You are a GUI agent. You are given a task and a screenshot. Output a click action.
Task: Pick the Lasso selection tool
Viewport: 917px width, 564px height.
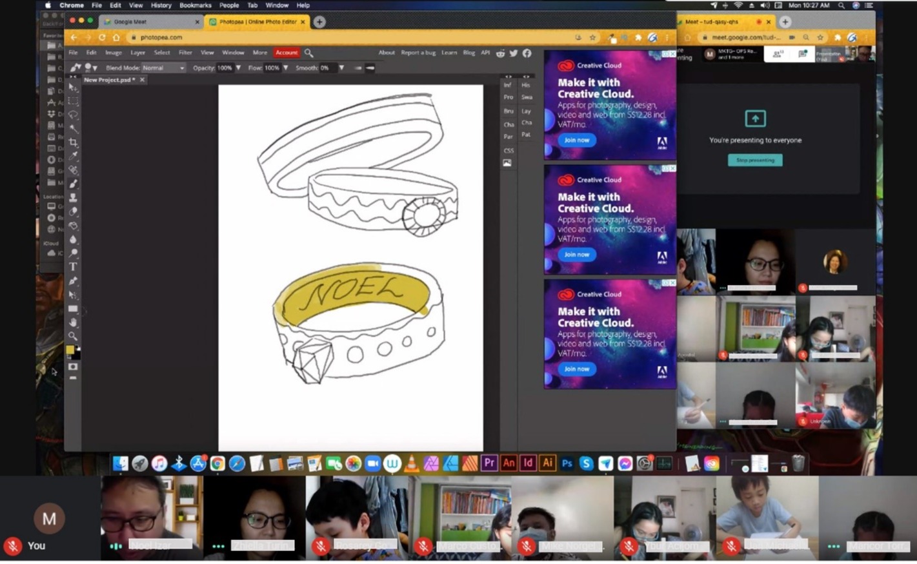(x=74, y=115)
